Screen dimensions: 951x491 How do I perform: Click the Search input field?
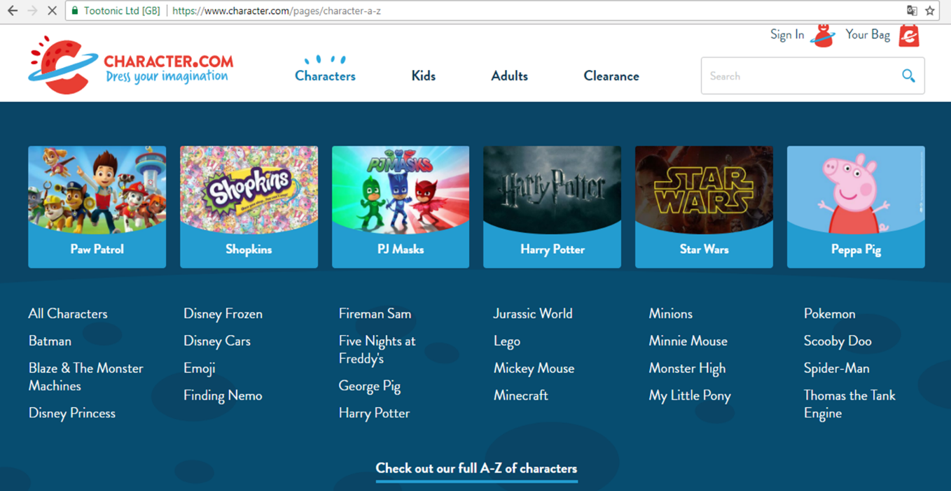point(812,76)
